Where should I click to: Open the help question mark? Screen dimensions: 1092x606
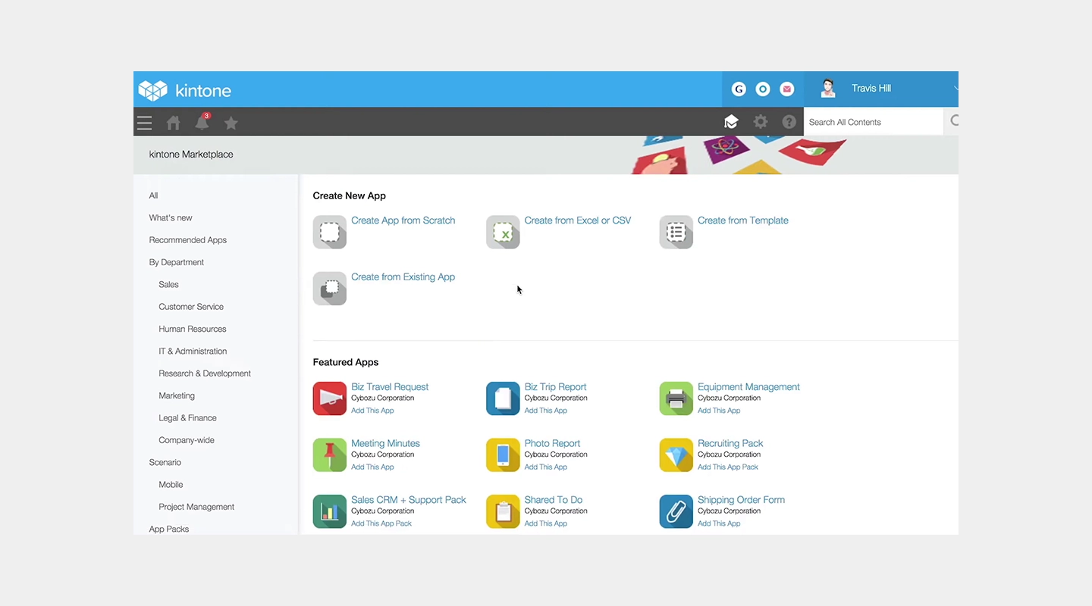[789, 122]
